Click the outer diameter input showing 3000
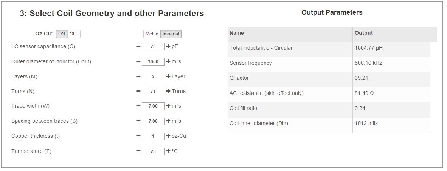Screen dimensions: 447x171 [153, 62]
